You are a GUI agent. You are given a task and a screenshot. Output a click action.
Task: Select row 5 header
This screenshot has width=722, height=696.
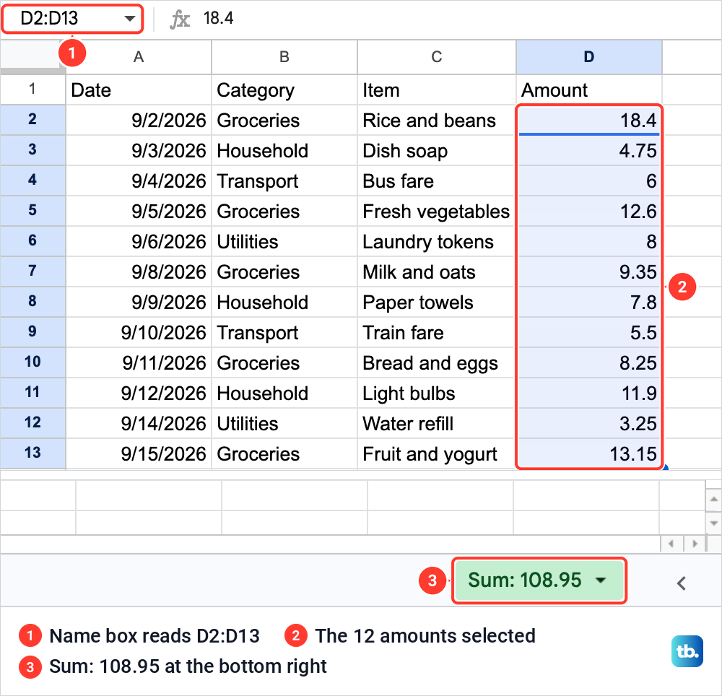click(32, 211)
